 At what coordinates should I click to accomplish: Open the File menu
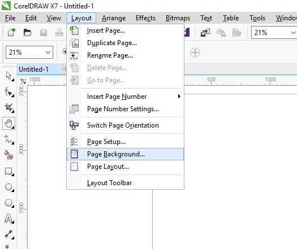tap(10, 18)
